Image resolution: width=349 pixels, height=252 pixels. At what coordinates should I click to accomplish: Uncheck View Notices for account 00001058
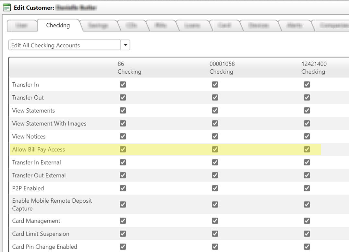215,136
